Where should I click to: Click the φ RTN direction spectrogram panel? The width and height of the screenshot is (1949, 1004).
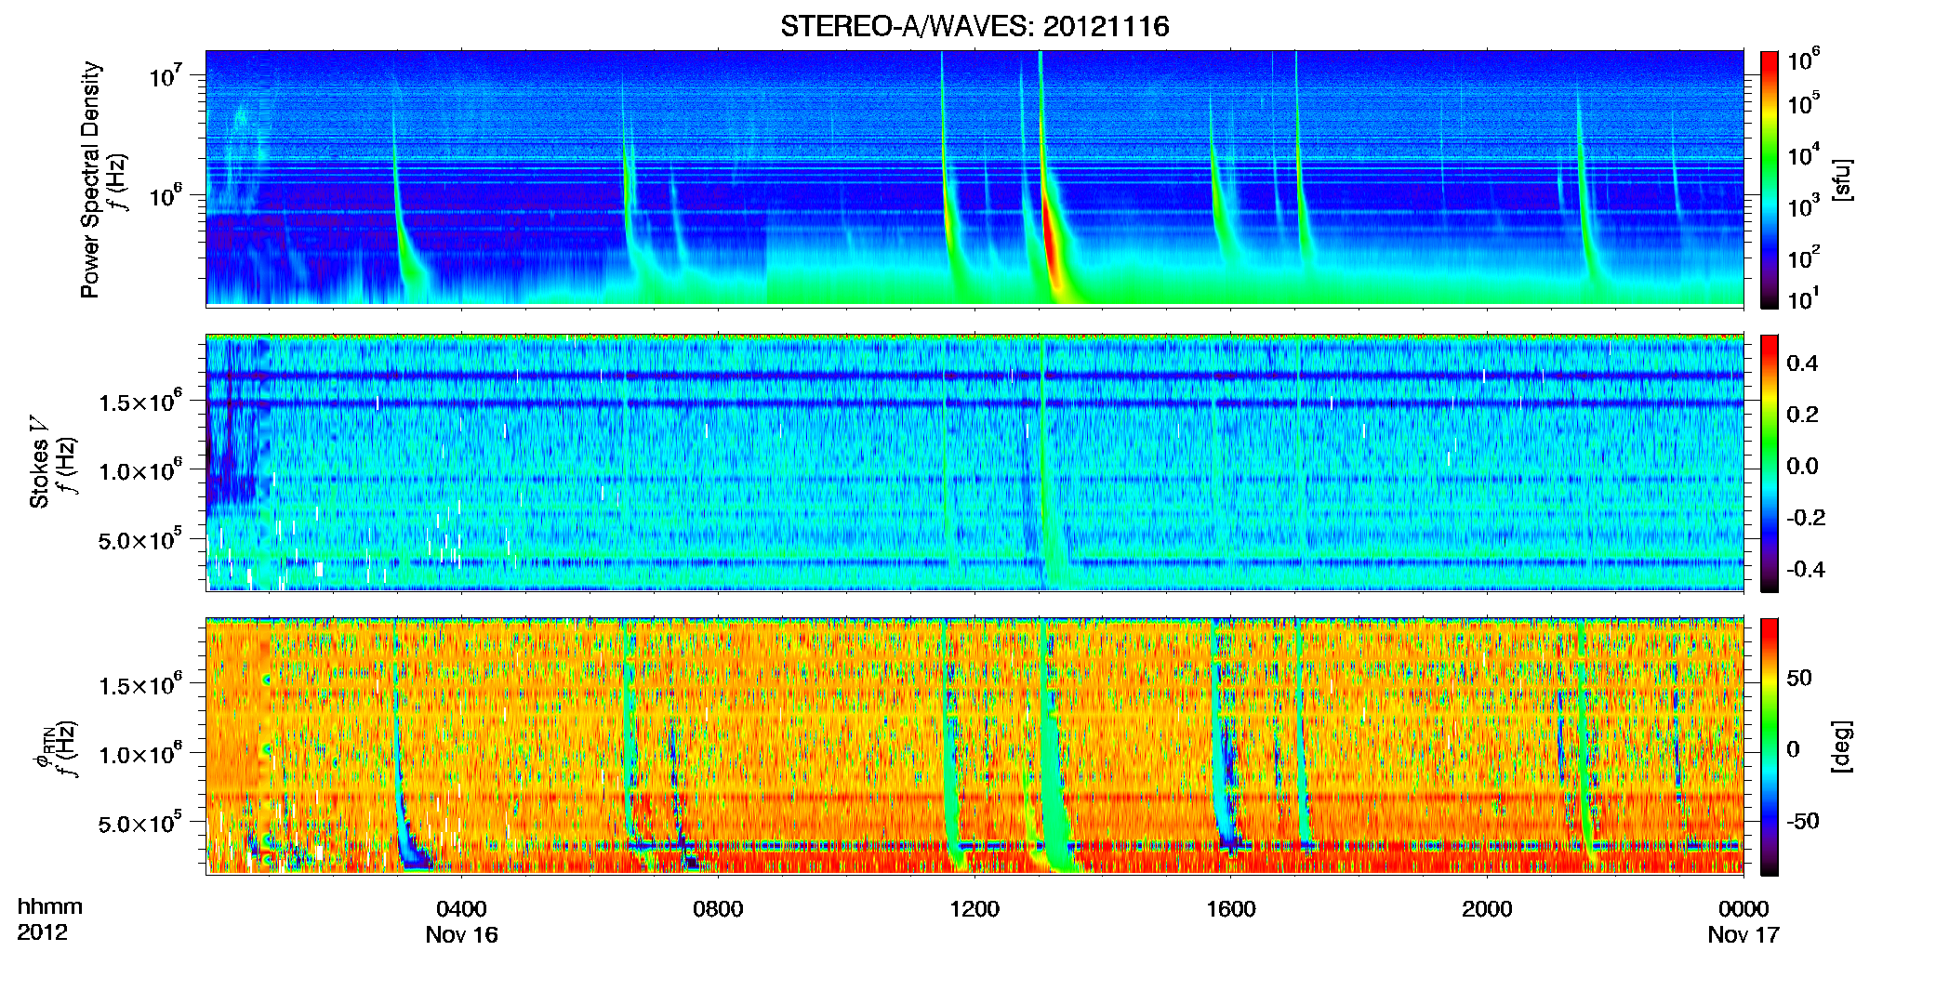pos(974,746)
